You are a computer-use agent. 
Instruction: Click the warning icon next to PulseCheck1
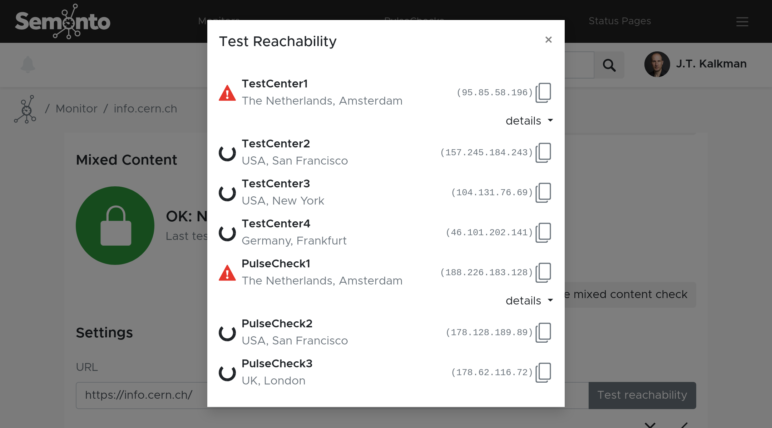[x=227, y=273]
